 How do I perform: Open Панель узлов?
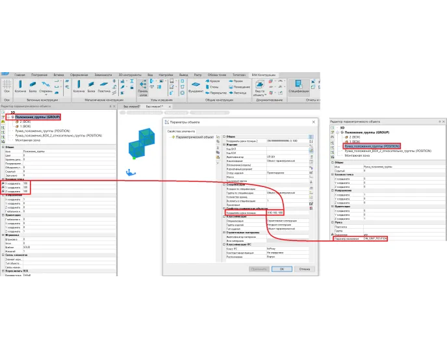[x=143, y=88]
